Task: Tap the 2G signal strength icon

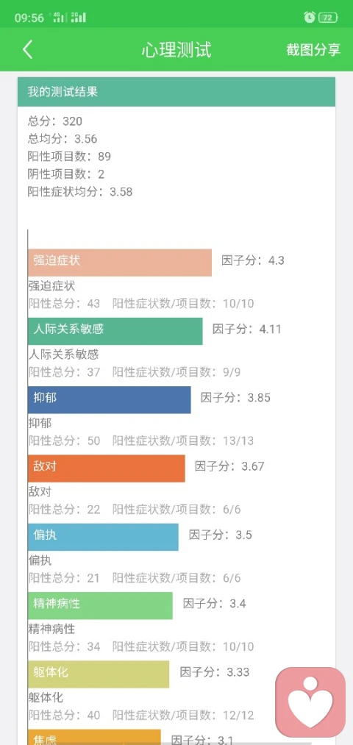Action: [79, 18]
